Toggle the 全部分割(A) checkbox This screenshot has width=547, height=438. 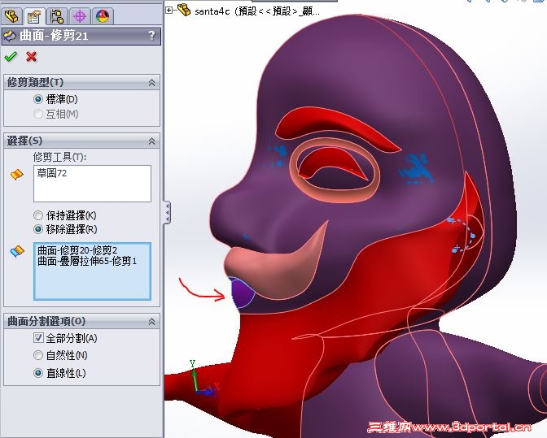(38, 338)
